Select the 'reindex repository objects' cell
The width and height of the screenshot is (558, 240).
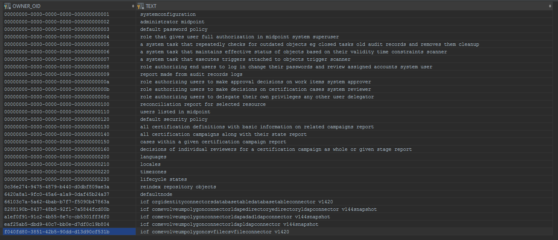coord(178,187)
